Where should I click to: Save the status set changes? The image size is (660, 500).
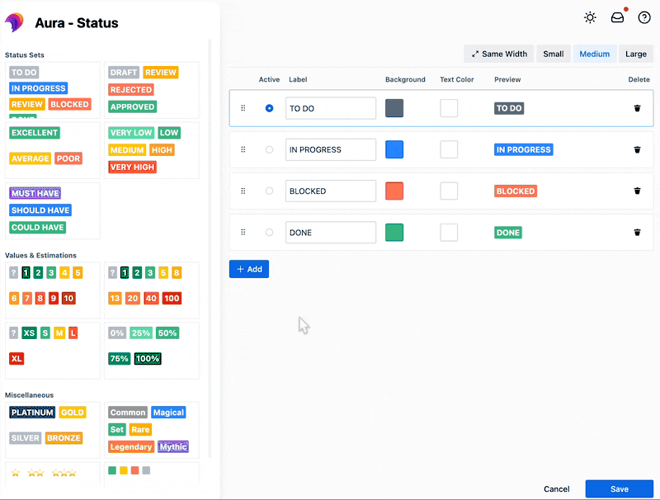[x=619, y=488]
